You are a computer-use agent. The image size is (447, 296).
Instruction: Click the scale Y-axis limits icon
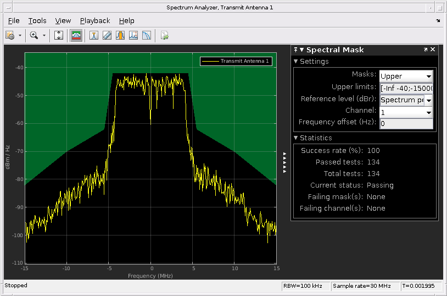click(x=59, y=35)
